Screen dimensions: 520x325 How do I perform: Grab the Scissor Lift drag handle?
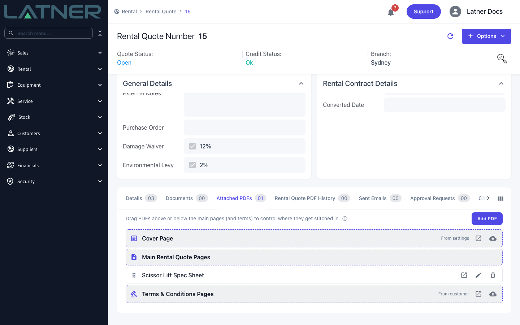pos(134,275)
